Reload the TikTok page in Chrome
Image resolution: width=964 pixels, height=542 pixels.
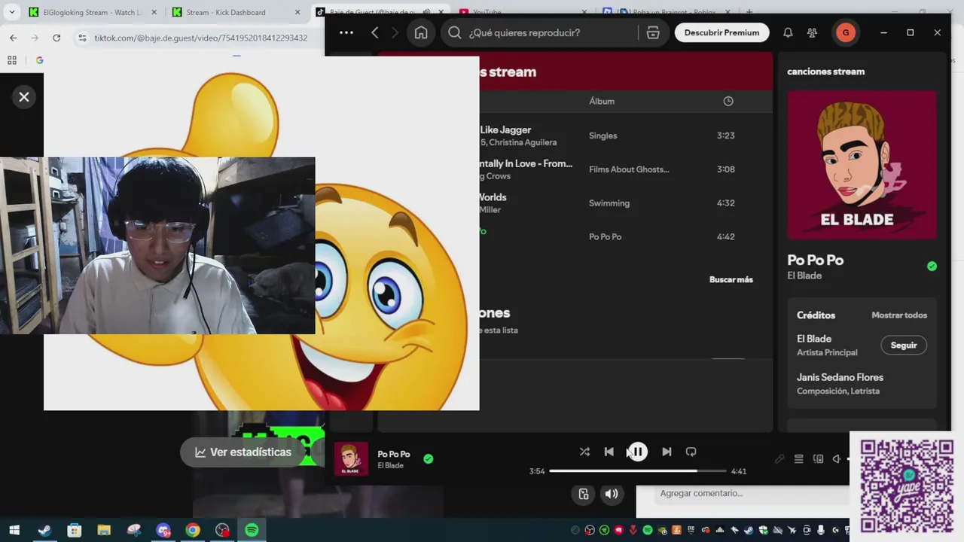[56, 38]
